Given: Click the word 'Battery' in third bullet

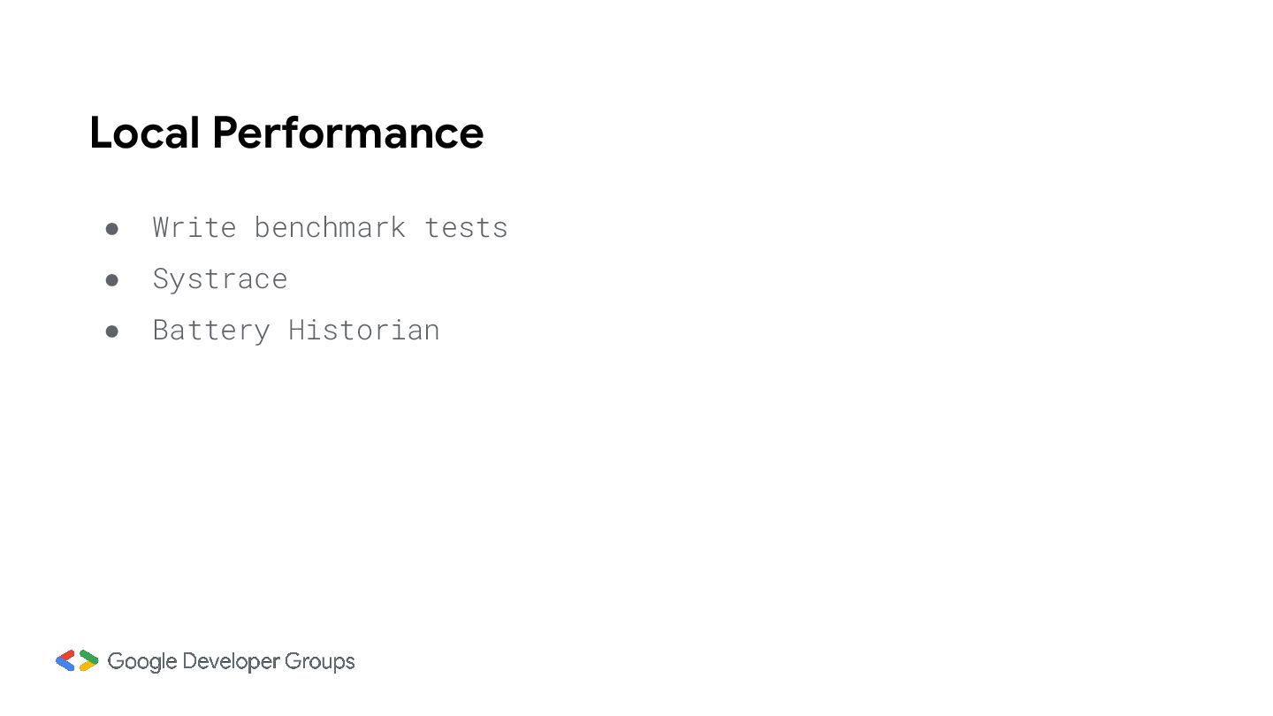Looking at the screenshot, I should (211, 331).
